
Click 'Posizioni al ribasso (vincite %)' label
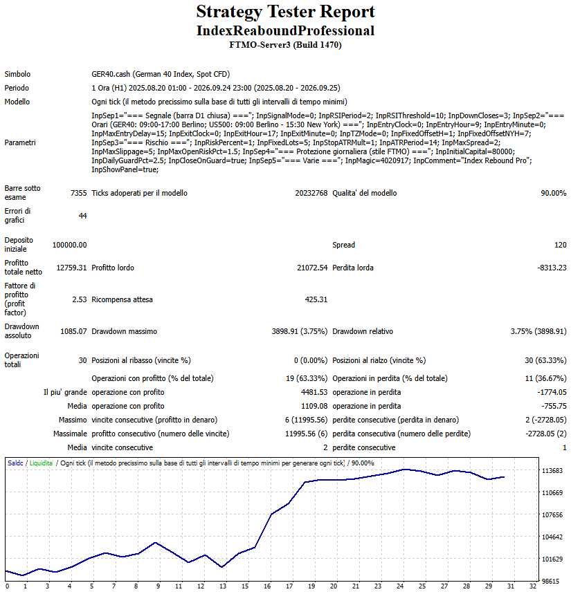click(x=141, y=361)
